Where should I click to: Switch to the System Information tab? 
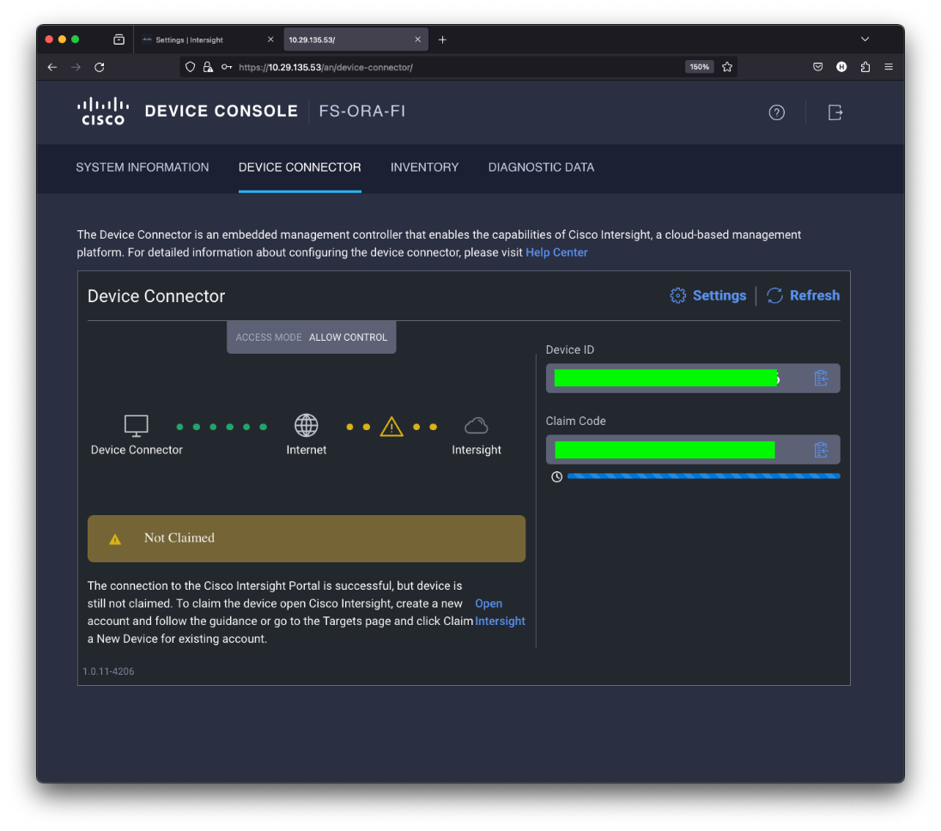coord(143,167)
